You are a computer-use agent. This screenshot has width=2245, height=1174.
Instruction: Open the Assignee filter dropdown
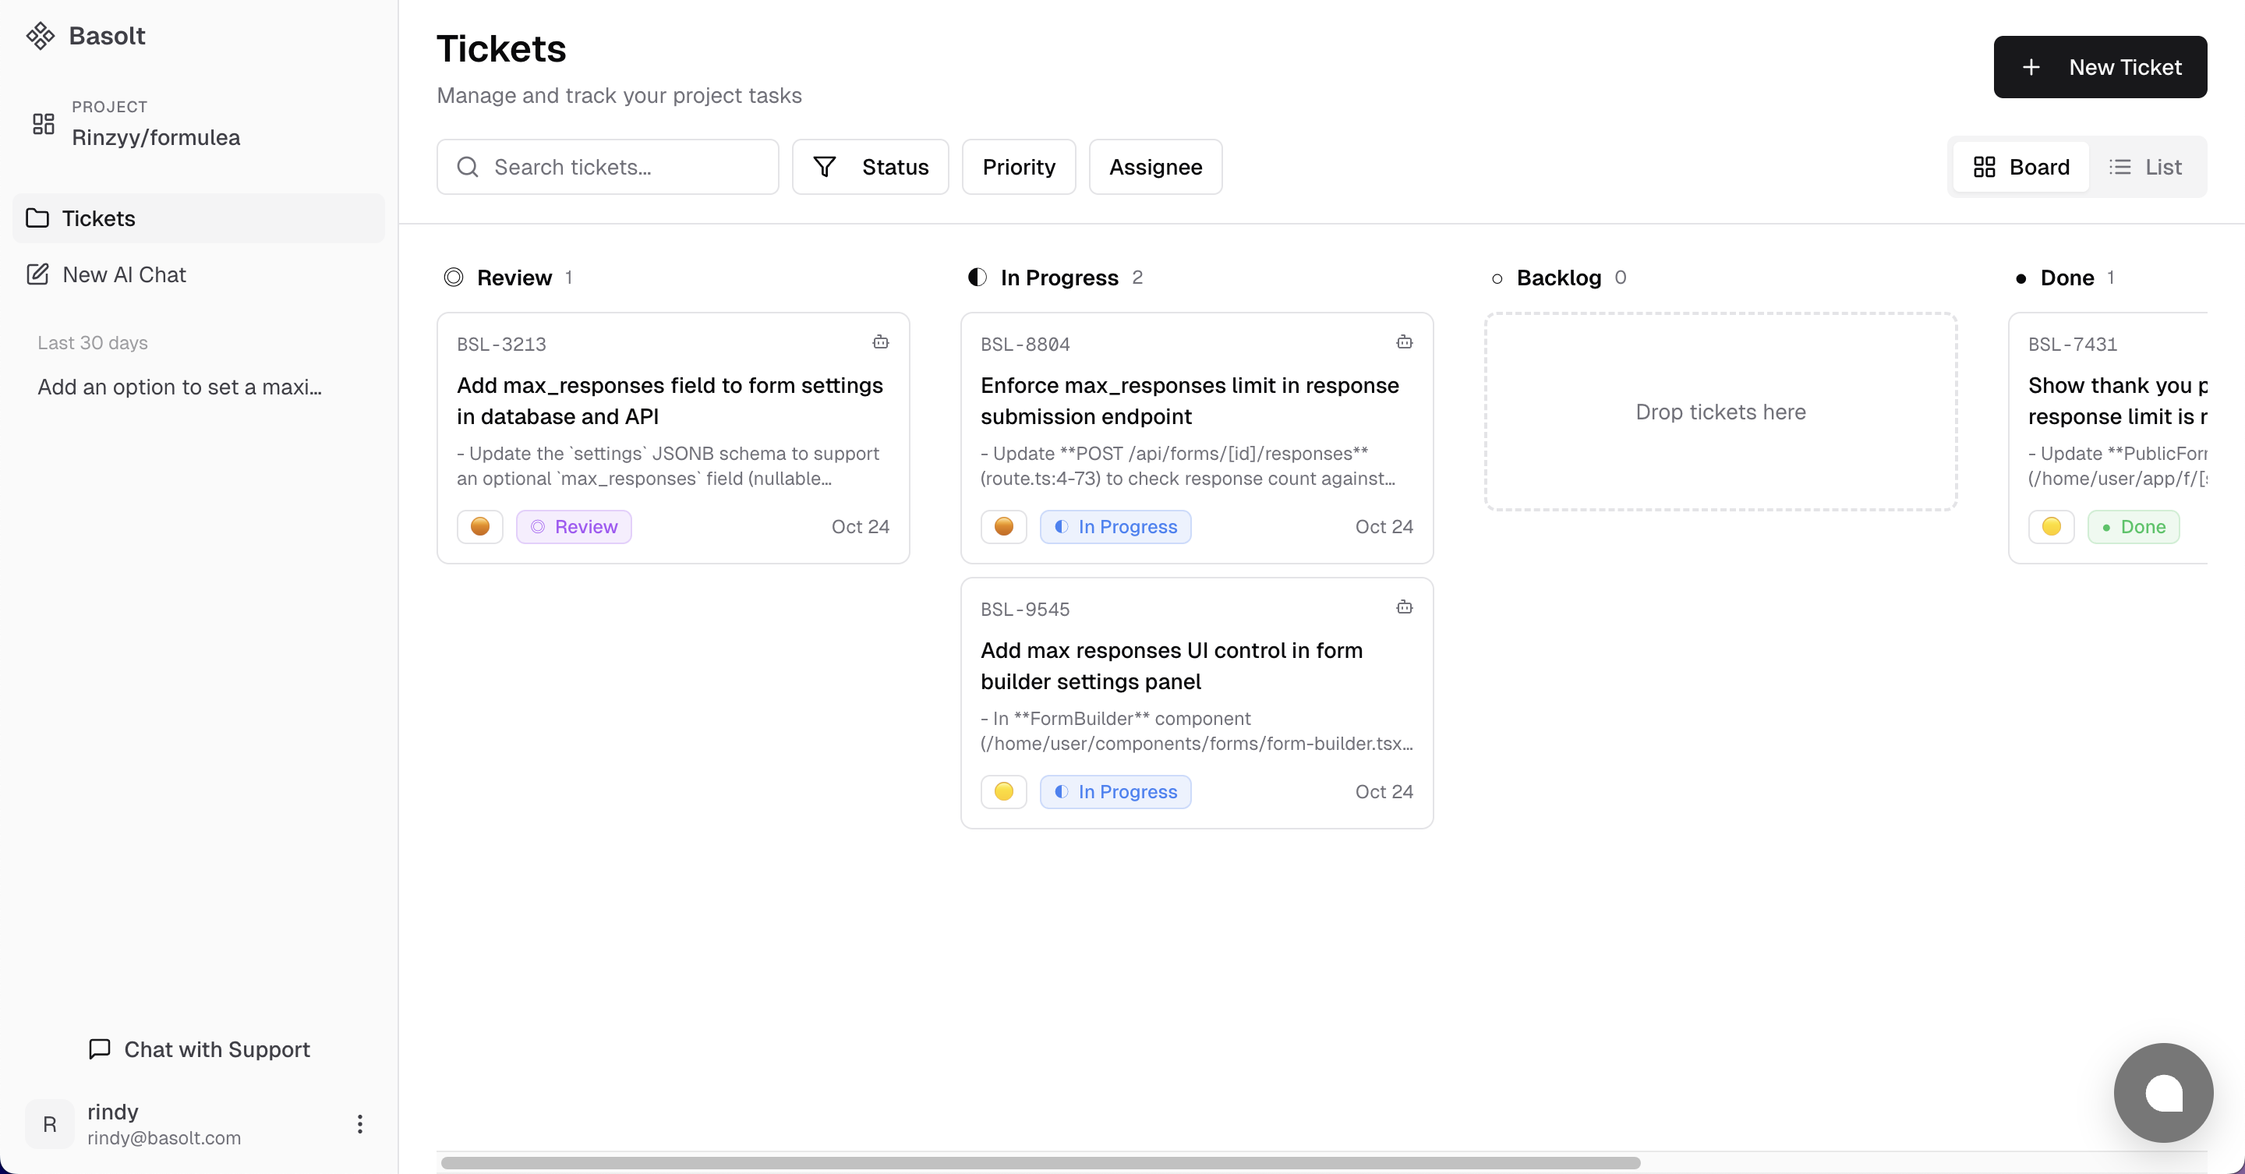click(x=1155, y=167)
